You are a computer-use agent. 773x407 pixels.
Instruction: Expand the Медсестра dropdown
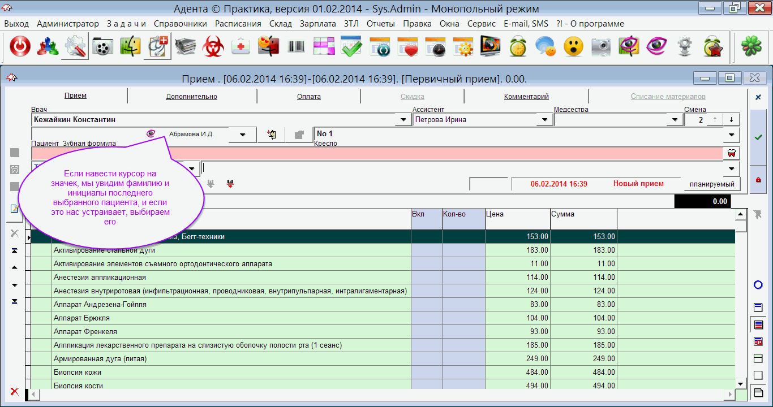674,120
